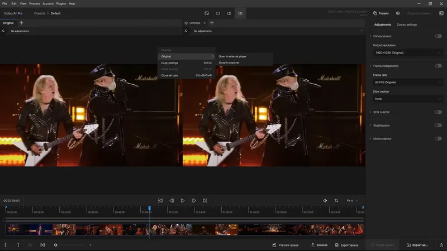Image resolution: width=447 pixels, height=251 pixels.
Task: Select the split view layout icon
Action: [x=229, y=13]
